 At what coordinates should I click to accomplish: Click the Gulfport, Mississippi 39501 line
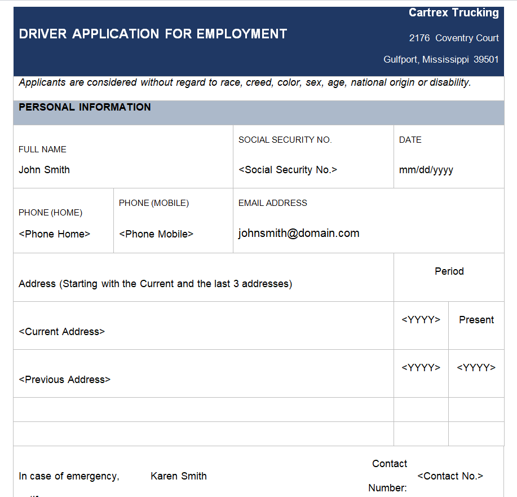point(441,60)
